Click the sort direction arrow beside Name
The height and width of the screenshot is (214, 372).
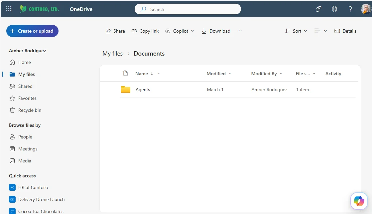click(x=152, y=74)
